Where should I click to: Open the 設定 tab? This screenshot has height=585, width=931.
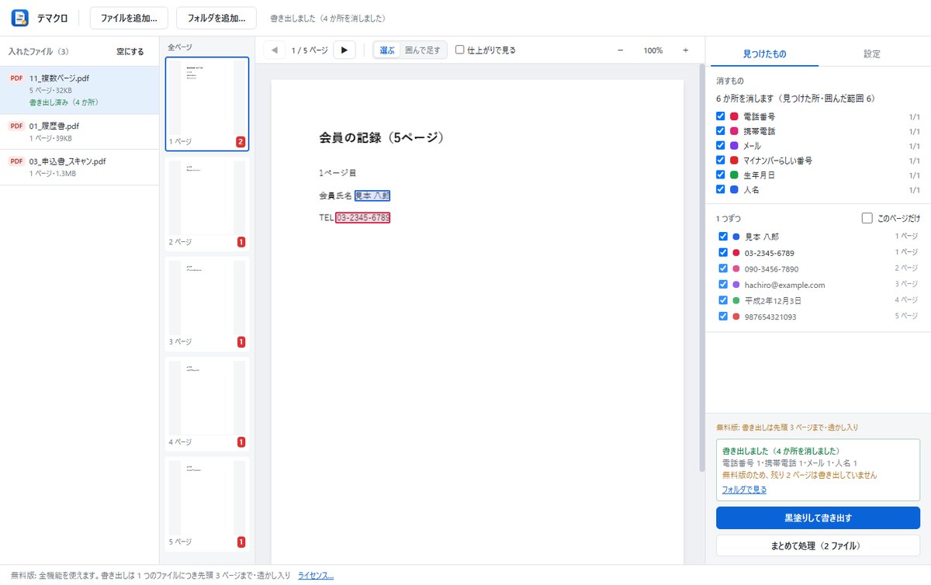(x=872, y=54)
